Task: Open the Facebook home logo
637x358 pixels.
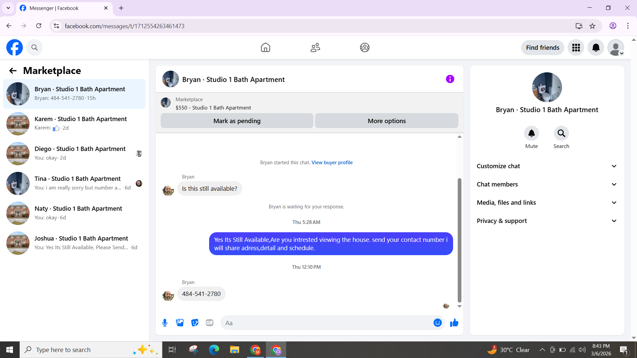Action: [15, 47]
